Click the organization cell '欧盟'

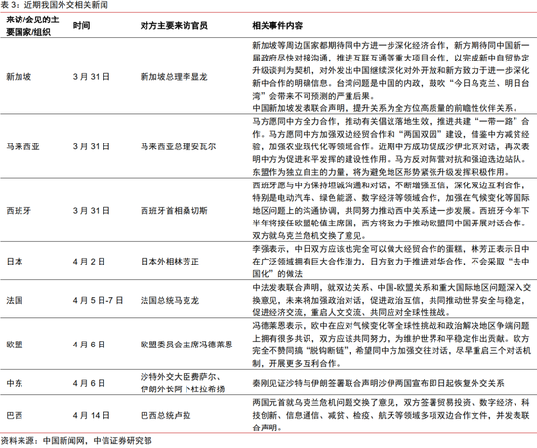click(x=15, y=345)
